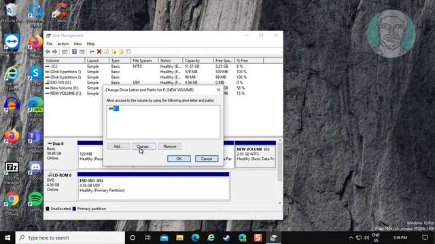Screen dimensions: 435x244
Task: Open the Microsoft Teams desktop icon
Action: (35, 141)
